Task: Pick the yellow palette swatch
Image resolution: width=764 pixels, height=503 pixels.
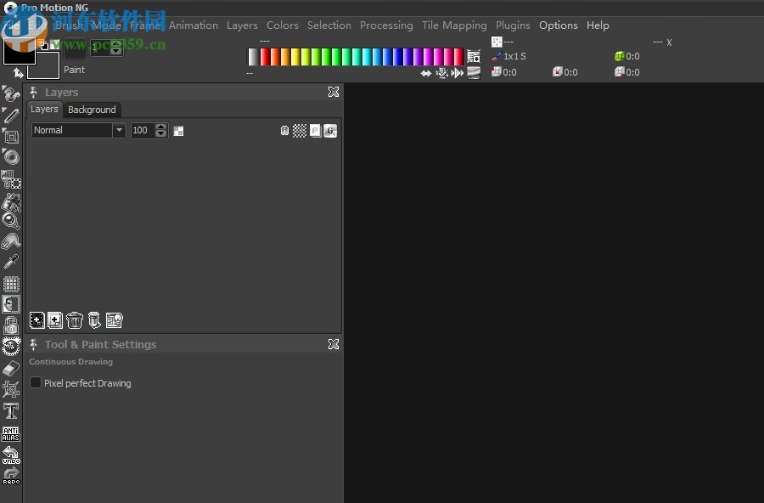Action: pyautogui.click(x=295, y=57)
